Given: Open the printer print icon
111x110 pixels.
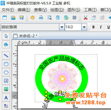Looking at the screenshot, I should 41,18.
